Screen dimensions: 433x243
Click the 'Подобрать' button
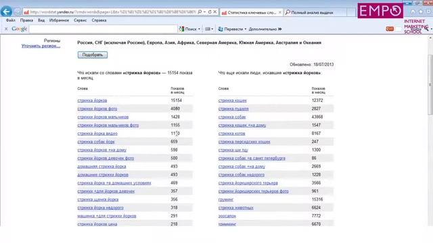tap(93, 55)
